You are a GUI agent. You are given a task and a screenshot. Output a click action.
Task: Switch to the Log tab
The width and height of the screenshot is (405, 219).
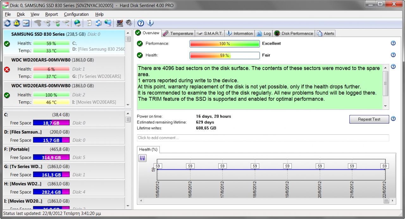[x=264, y=33]
